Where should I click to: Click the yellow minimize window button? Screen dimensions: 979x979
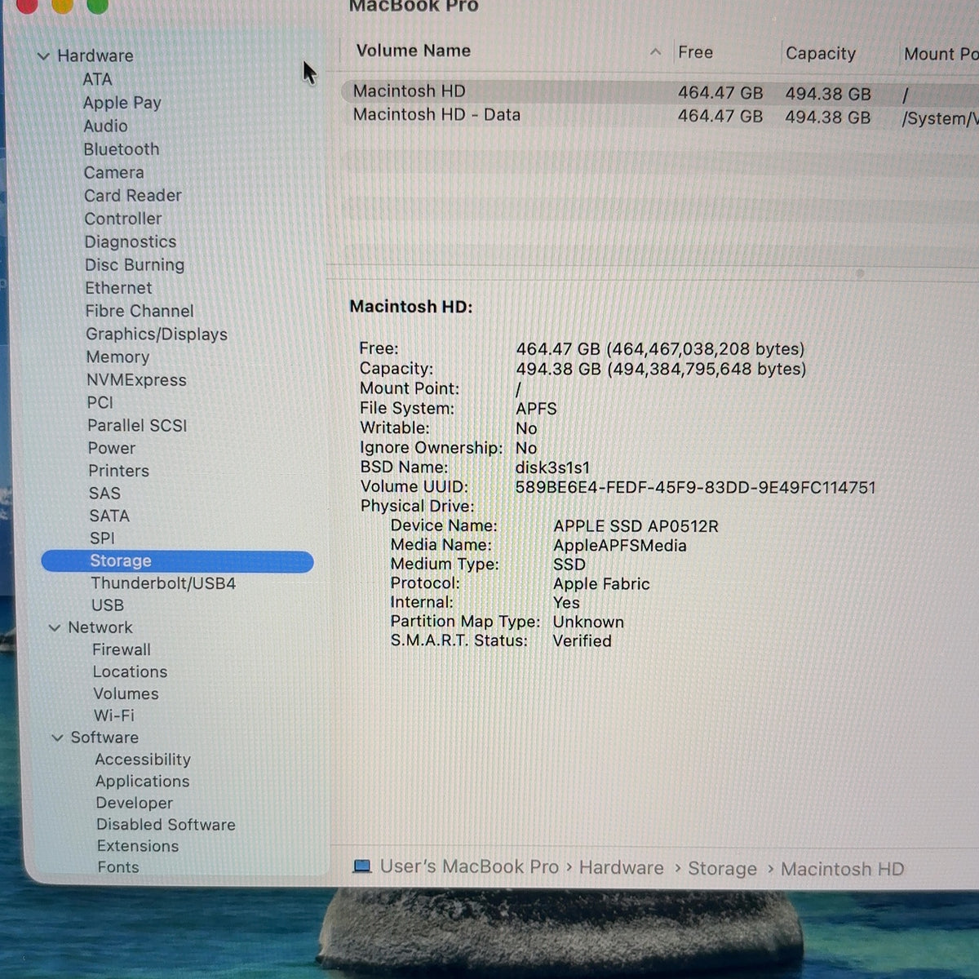(62, 6)
